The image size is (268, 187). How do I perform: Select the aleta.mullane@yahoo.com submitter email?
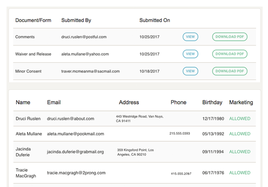click(85, 54)
